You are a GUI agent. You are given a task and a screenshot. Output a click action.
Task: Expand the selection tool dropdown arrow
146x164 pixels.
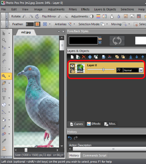(x=9, y=69)
